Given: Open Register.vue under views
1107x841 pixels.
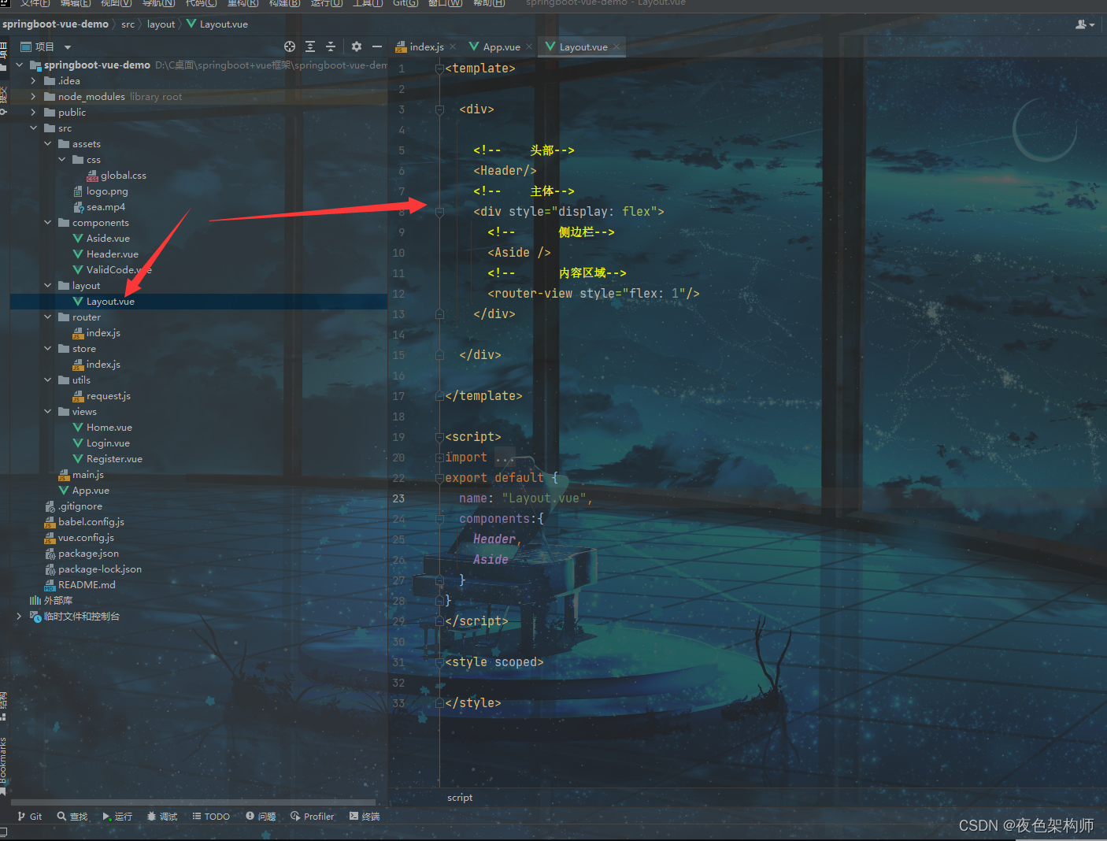Looking at the screenshot, I should (107, 459).
